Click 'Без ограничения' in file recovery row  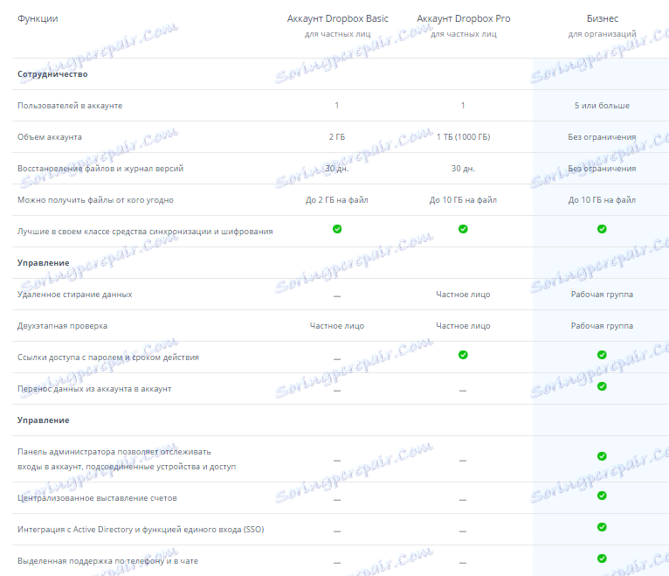tap(602, 169)
